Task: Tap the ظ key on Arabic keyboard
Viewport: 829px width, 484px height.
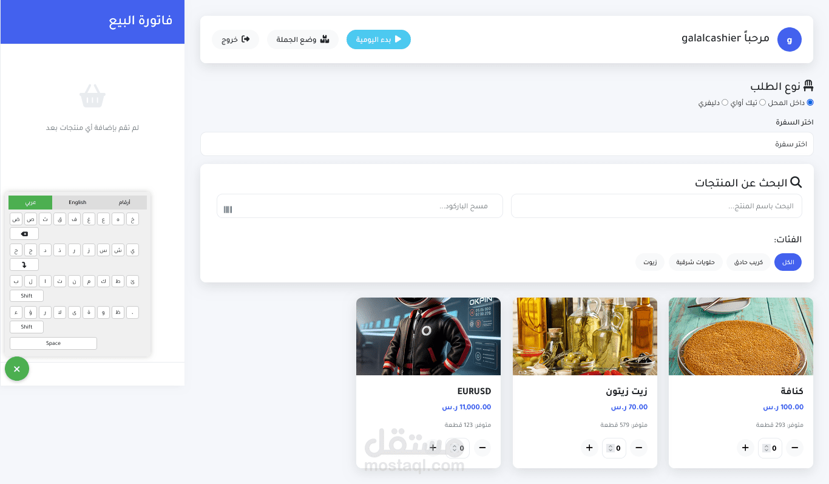Action: point(118,312)
